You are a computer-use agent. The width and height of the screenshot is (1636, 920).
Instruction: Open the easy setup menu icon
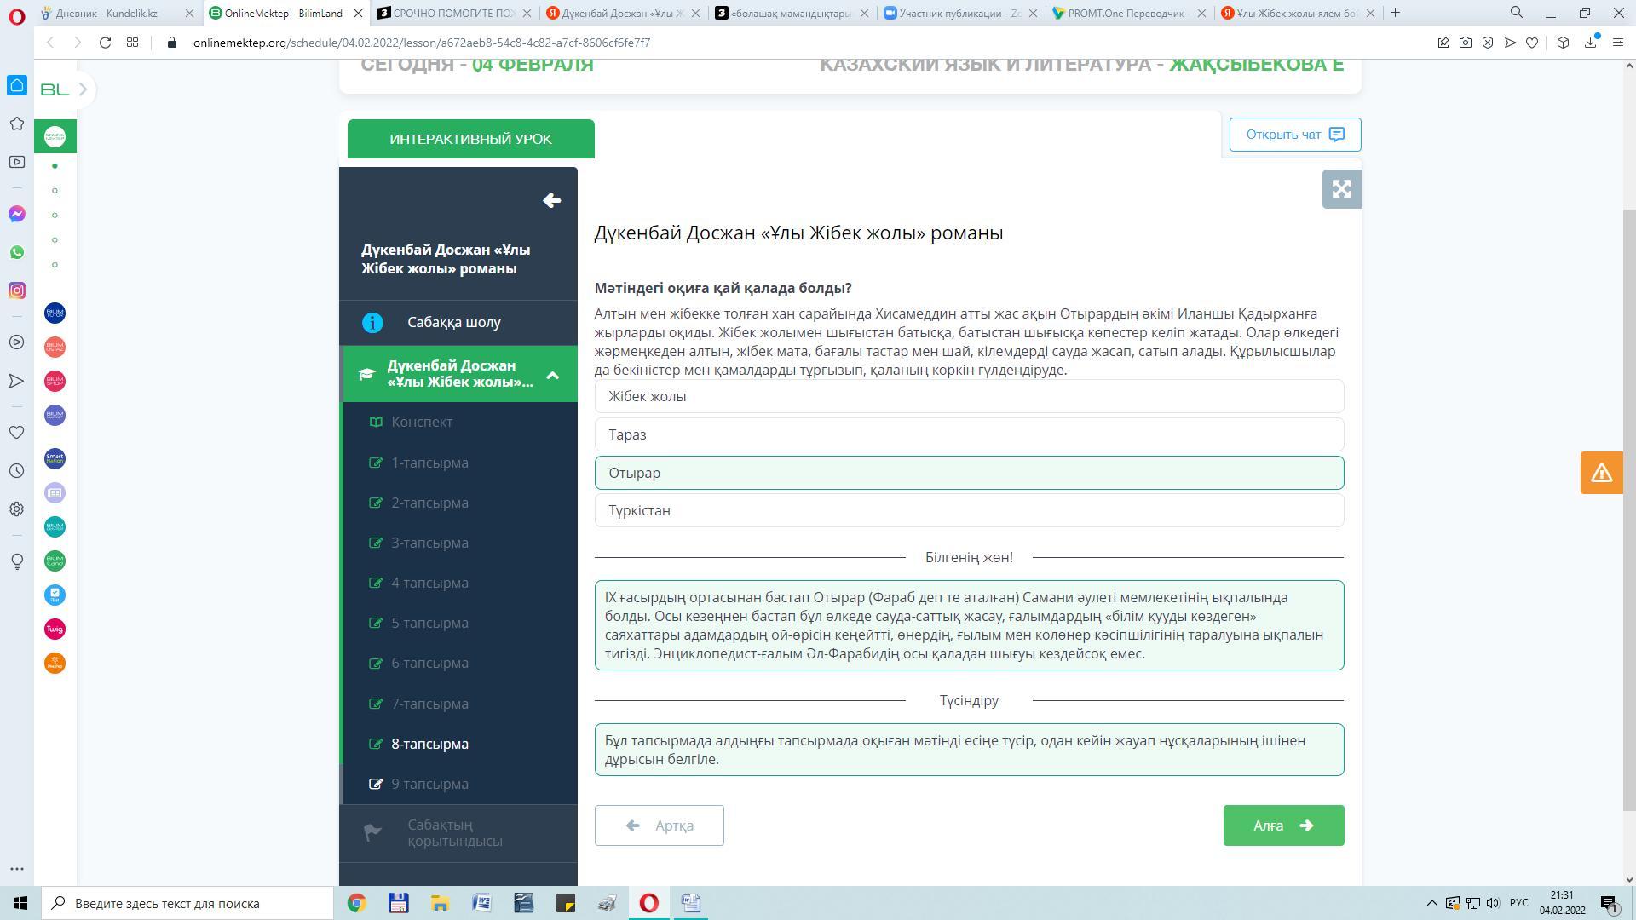[x=1617, y=43]
